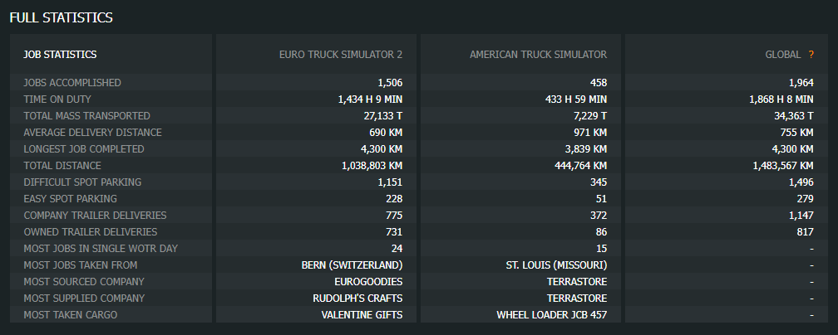The image size is (838, 335).
Task: Click the VALENTINE GIFTS cargo cell
Action: tap(362, 314)
